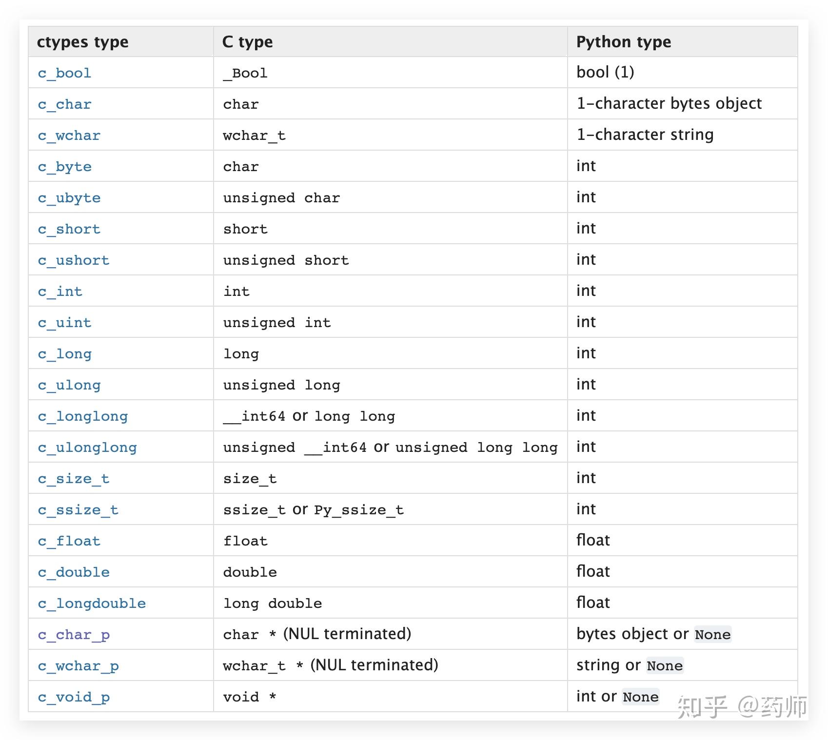Image resolution: width=828 pixels, height=740 pixels.
Task: Open the c_short link
Action: point(69,229)
